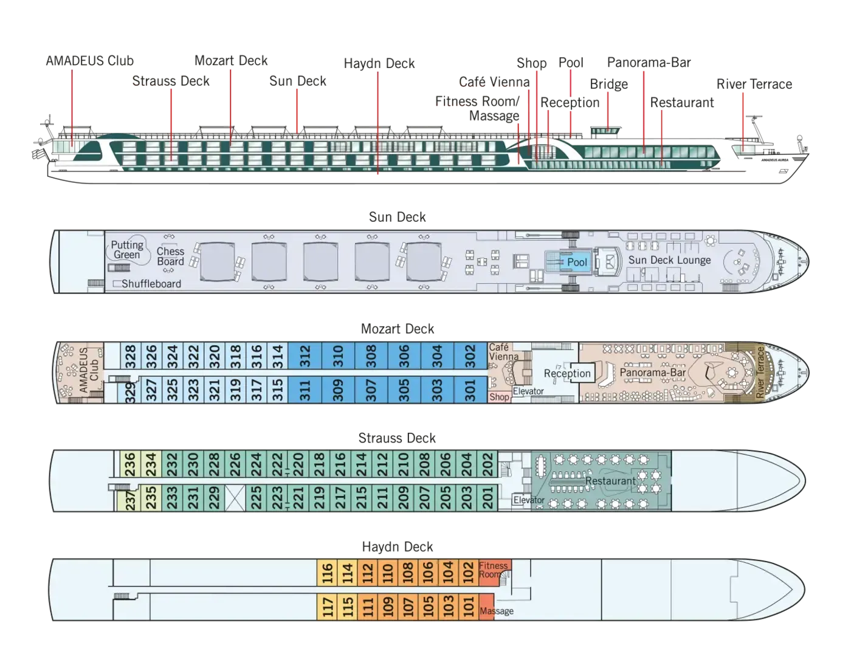Pick cabin 106 on the Haydn Deck
851x671 pixels.
click(428, 573)
